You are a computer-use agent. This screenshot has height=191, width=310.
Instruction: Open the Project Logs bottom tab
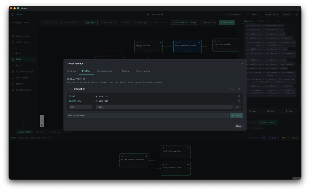tap(54, 132)
